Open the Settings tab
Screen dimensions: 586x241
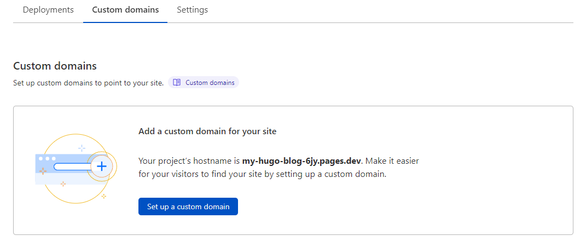pyautogui.click(x=192, y=10)
